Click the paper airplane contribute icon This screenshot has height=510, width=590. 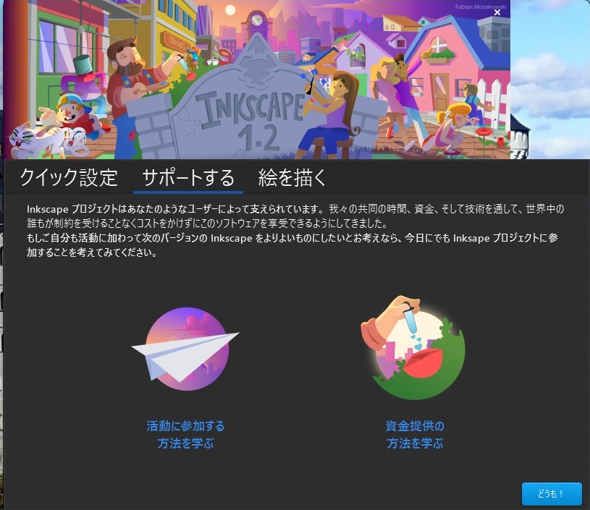(x=185, y=349)
